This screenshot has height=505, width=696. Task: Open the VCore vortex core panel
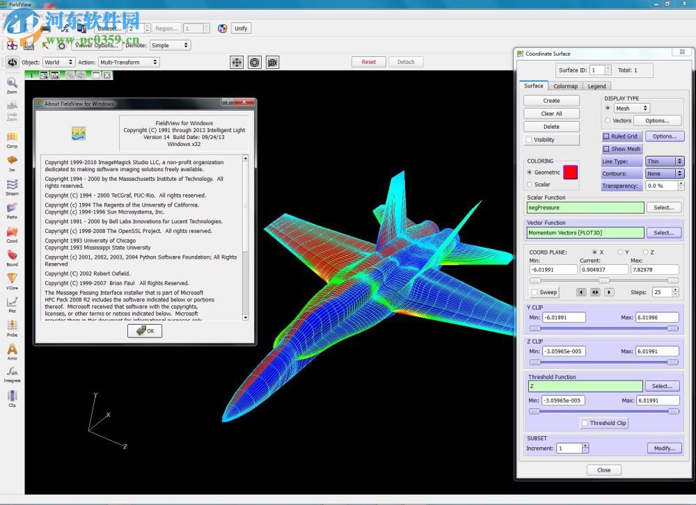(x=12, y=281)
